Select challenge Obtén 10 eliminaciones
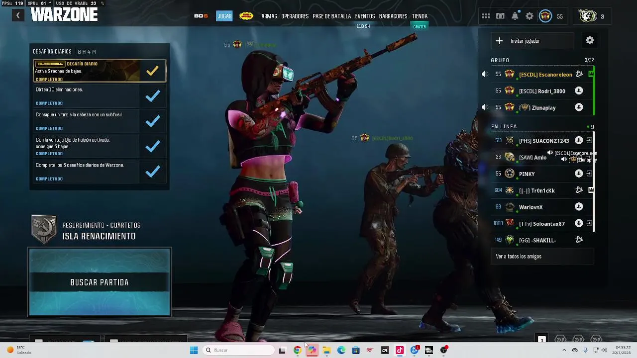The image size is (637, 358). pyautogui.click(x=100, y=96)
